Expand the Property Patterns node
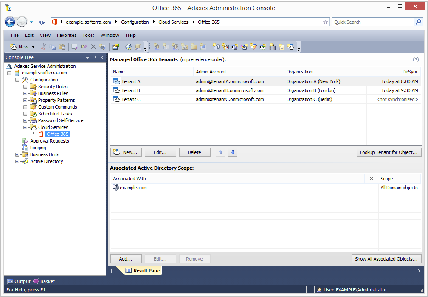The height and width of the screenshot is (297, 428). (x=25, y=101)
